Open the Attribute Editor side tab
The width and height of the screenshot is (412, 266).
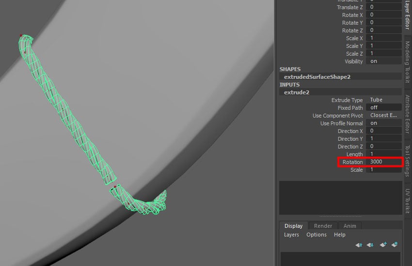point(407,114)
